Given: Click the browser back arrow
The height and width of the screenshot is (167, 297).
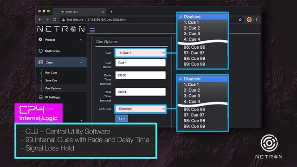Looking at the screenshot, I should [40, 19].
